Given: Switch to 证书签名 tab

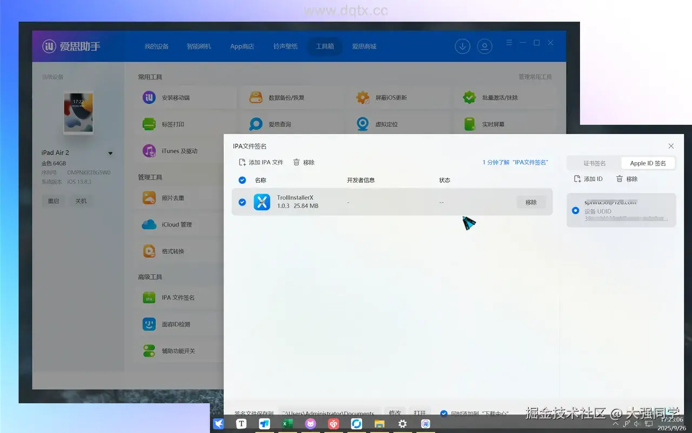Looking at the screenshot, I should (595, 163).
